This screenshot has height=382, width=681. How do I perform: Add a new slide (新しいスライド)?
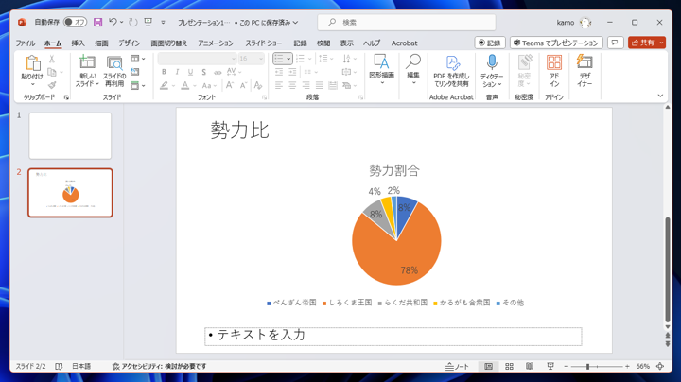coord(87,71)
